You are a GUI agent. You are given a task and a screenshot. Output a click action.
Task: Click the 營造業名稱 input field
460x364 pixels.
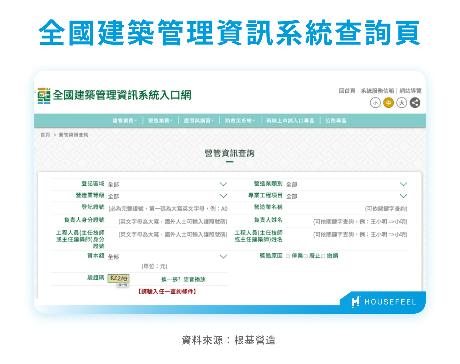(347, 209)
